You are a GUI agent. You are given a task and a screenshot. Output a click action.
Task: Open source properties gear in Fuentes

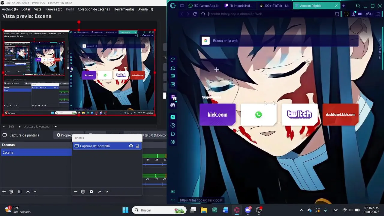click(x=91, y=192)
